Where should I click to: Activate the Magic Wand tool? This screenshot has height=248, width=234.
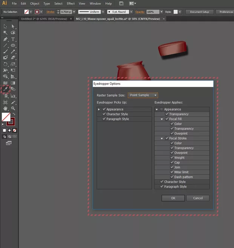tap(5, 33)
